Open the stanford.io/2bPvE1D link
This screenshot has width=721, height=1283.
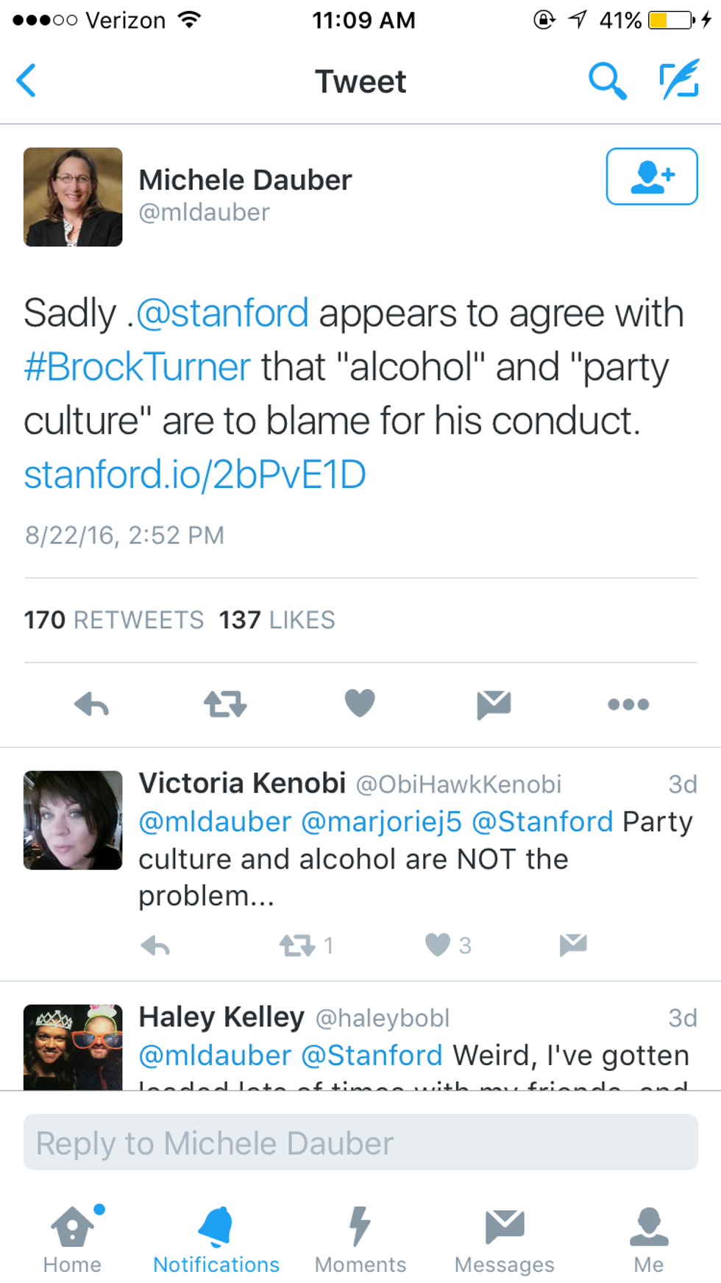(195, 474)
